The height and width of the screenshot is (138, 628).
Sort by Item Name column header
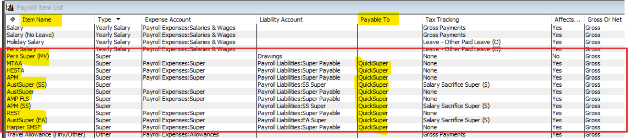37,20
